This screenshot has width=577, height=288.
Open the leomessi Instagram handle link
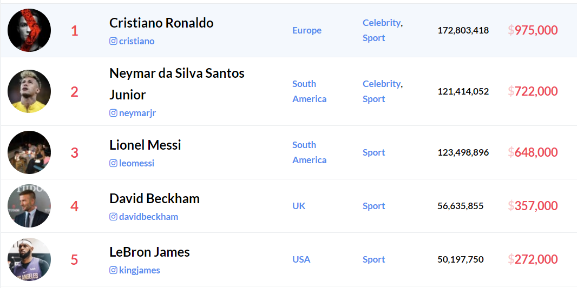click(x=136, y=163)
